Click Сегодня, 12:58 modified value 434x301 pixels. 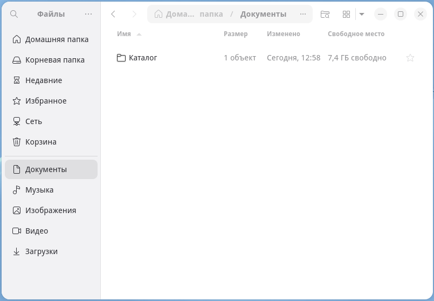click(294, 58)
